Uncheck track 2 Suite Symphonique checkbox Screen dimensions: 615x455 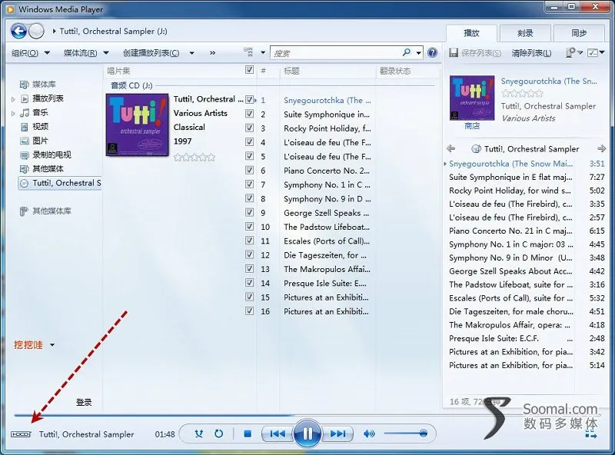click(x=249, y=114)
